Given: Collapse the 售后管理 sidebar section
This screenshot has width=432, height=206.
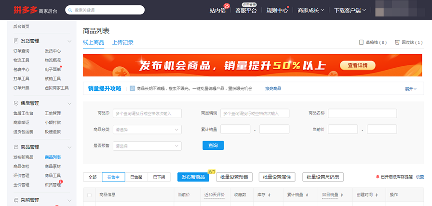Looking at the screenshot, I should (69, 103).
